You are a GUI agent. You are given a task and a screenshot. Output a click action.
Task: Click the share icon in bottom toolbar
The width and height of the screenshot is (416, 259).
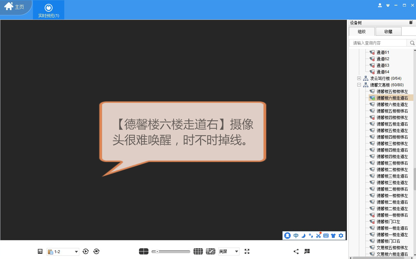(296, 251)
